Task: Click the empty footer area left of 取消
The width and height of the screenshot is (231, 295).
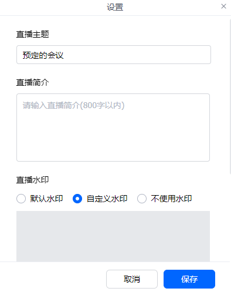Action: pos(53,279)
